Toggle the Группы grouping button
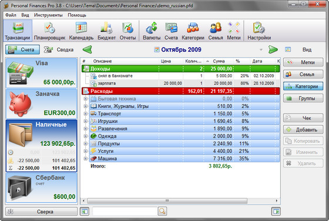 click(x=303, y=98)
